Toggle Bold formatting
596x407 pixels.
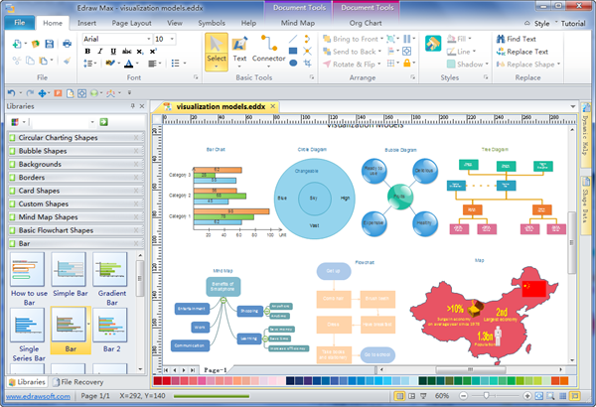point(87,52)
